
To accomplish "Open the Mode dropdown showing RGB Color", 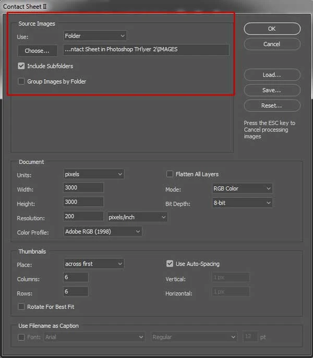I will click(x=242, y=188).
